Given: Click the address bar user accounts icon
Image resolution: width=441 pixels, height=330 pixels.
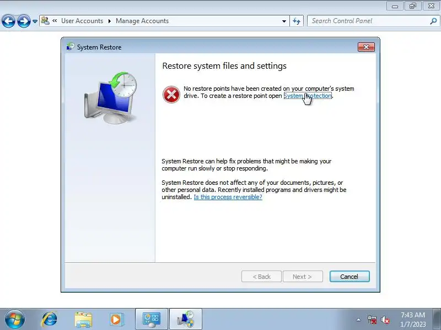Looking at the screenshot, I should point(45,21).
